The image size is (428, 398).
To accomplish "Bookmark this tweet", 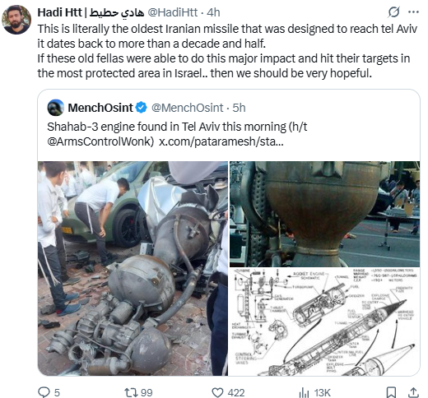I will tap(391, 392).
